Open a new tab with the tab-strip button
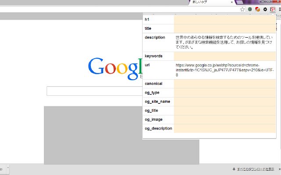Image resolution: width=281 pixels, height=175 pixels. (x=240, y=2)
